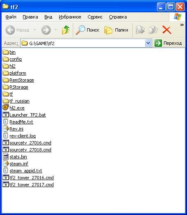Click the sourcetv_27018.cmd file icon
The image size is (187, 215).
click(6, 150)
